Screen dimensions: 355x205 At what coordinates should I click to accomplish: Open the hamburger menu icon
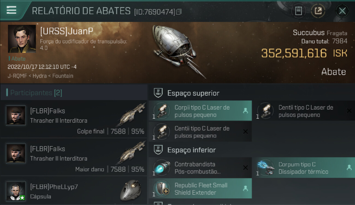click(x=11, y=10)
